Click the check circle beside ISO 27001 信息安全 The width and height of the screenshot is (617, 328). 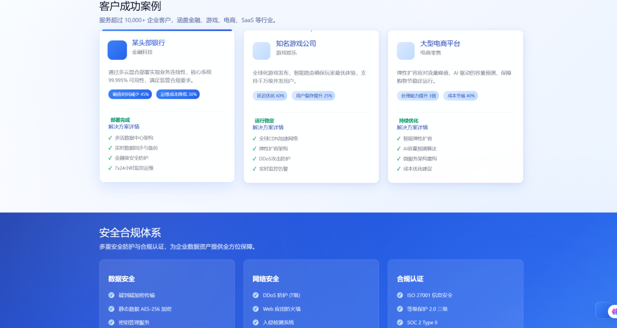400,295
